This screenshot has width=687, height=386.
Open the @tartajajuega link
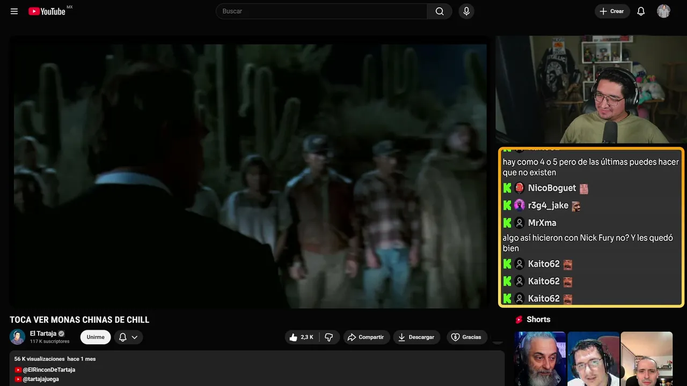(41, 379)
